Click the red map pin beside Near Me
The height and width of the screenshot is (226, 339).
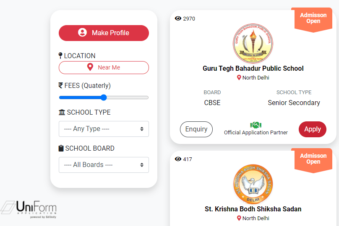90,67
